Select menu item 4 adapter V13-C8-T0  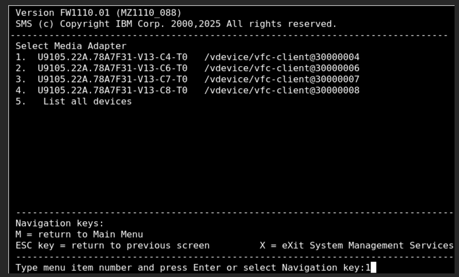187,90
